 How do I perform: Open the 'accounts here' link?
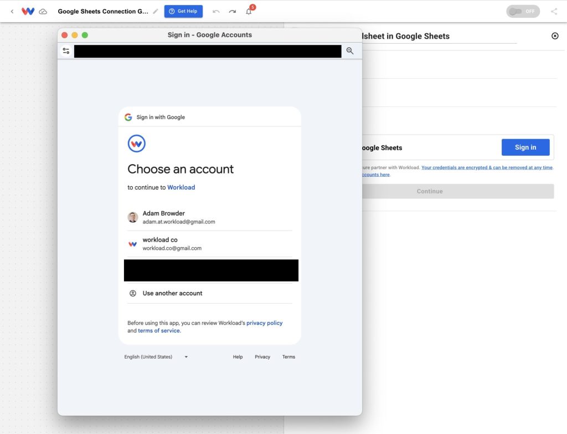pos(376,175)
